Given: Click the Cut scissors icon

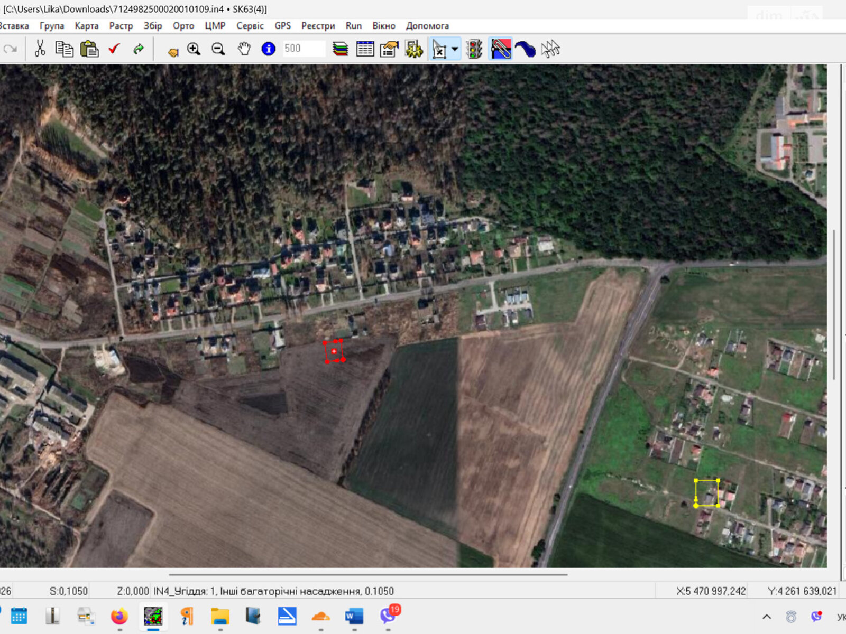Looking at the screenshot, I should 40,49.
